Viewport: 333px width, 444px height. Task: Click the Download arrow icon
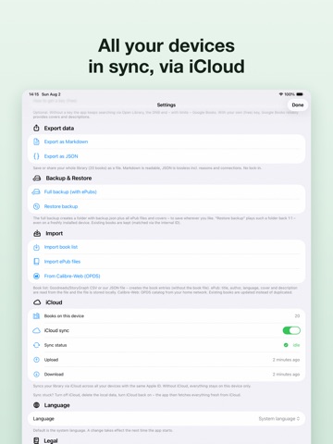[36, 374]
